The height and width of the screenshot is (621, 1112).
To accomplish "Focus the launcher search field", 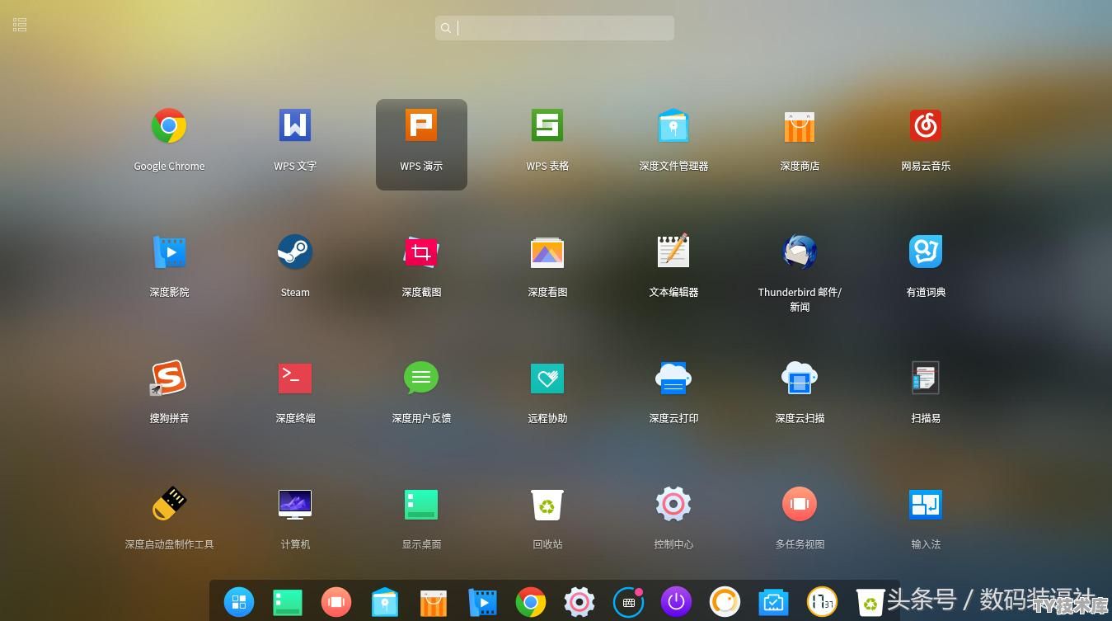I will pos(555,28).
